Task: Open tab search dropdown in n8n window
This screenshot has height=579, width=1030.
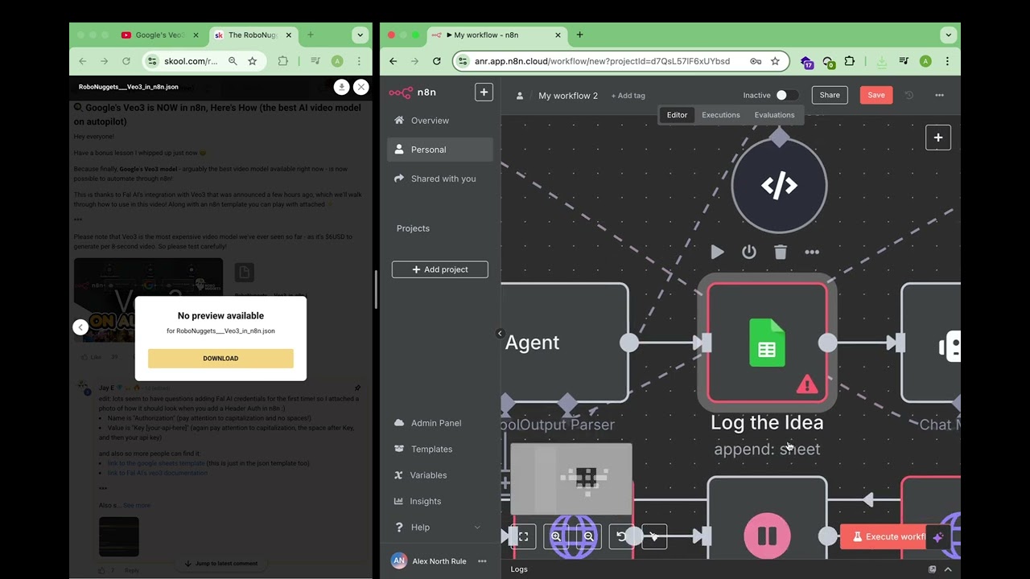Action: click(948, 35)
